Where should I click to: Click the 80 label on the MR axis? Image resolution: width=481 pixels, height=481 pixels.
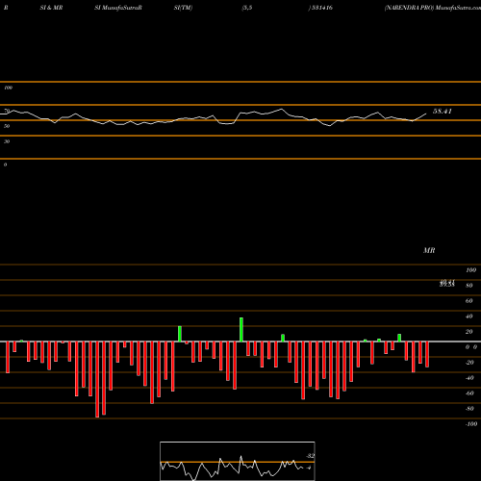469,286
